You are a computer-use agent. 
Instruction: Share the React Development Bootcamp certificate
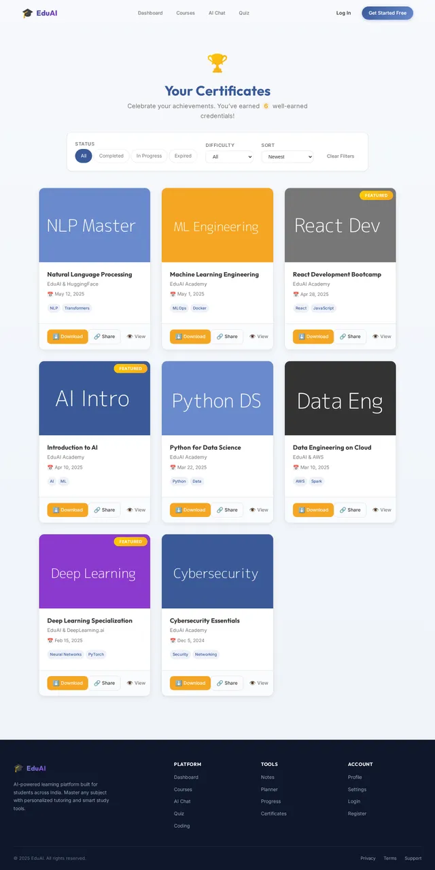tap(350, 337)
